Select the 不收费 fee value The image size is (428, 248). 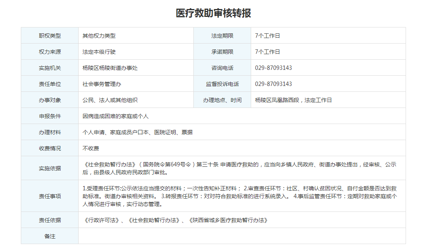91,149
